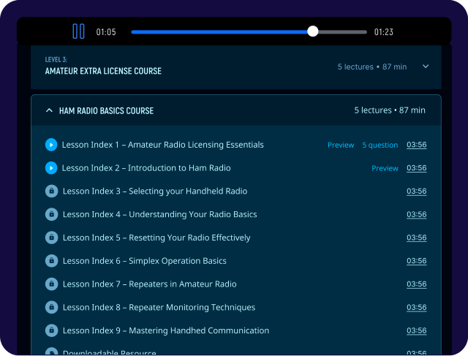This screenshot has width=468, height=356.
Task: Select Lesson Index 7 – Repeaters in Amateur Radio
Action: pos(149,284)
